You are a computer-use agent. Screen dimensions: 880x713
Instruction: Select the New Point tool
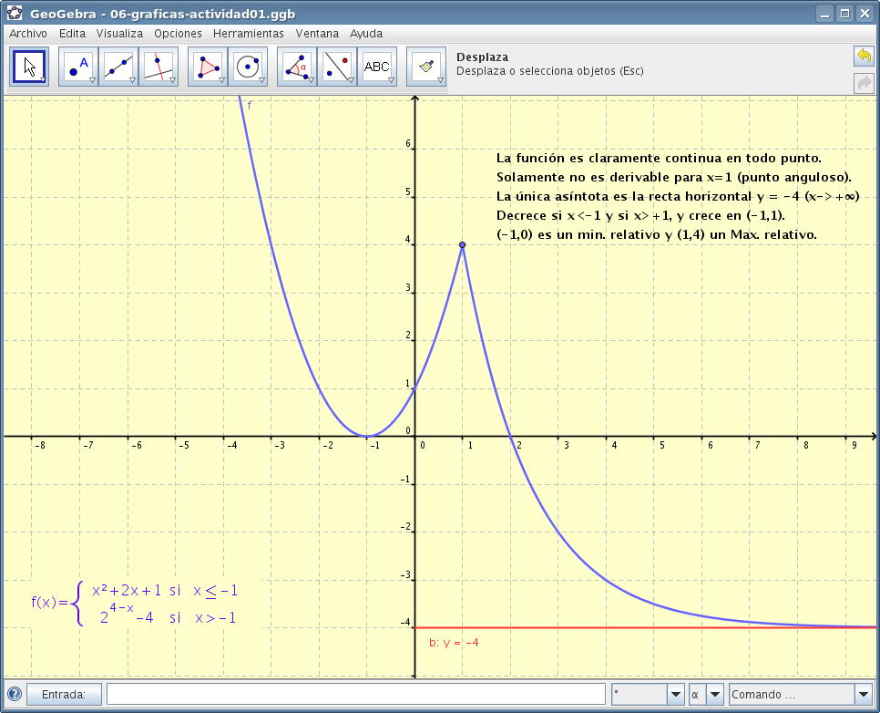click(78, 67)
